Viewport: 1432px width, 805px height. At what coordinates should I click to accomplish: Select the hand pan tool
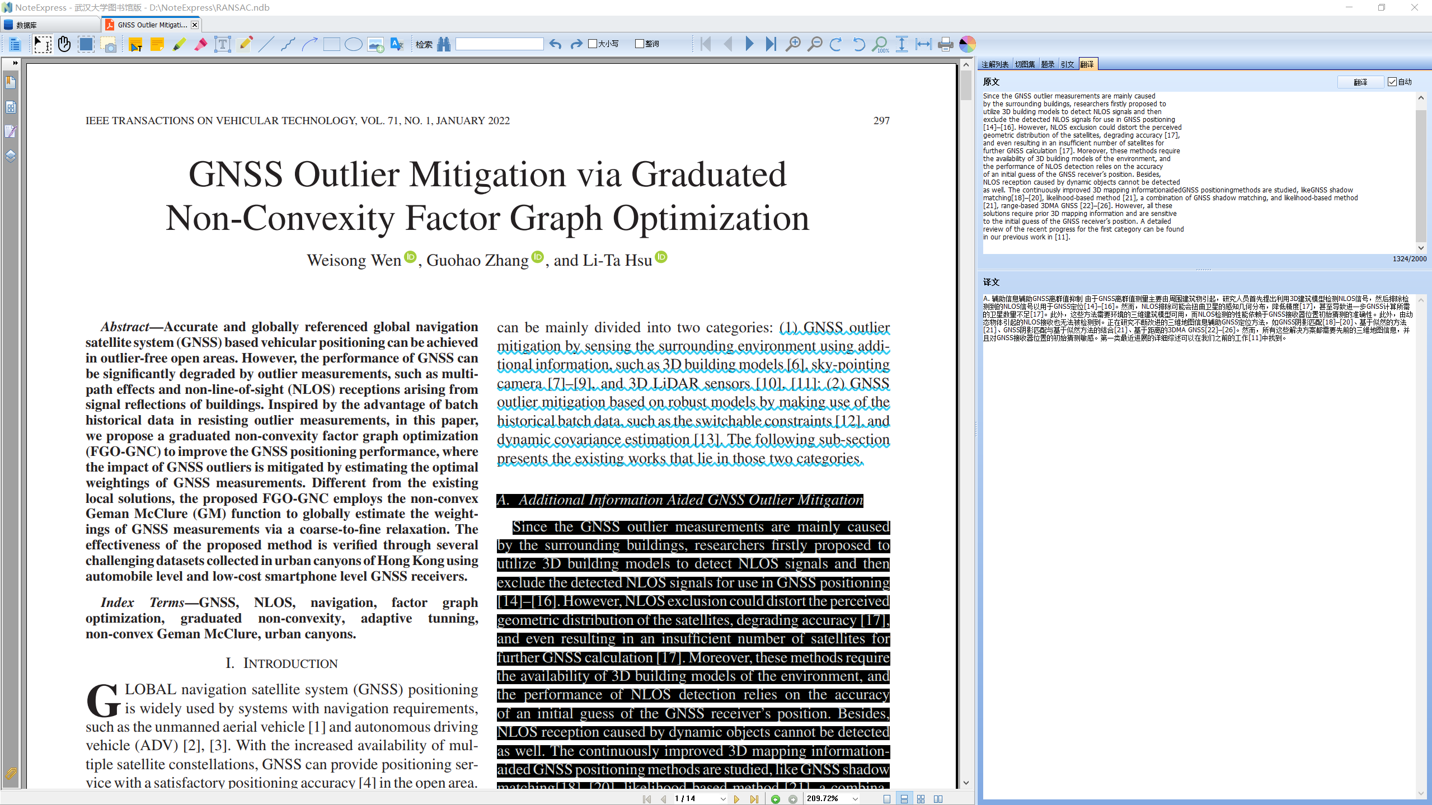point(64,44)
